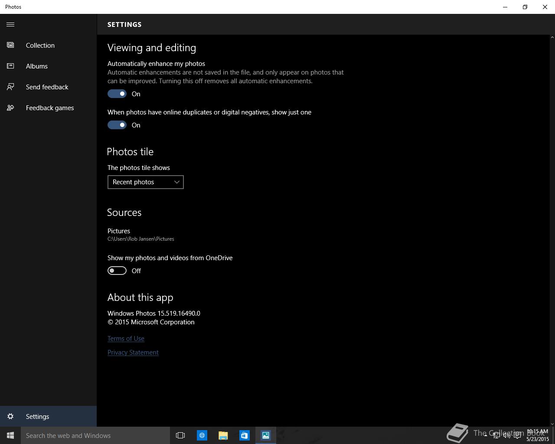Turn off automatic photo enhancement toggle
The height and width of the screenshot is (444, 555).
click(x=117, y=94)
